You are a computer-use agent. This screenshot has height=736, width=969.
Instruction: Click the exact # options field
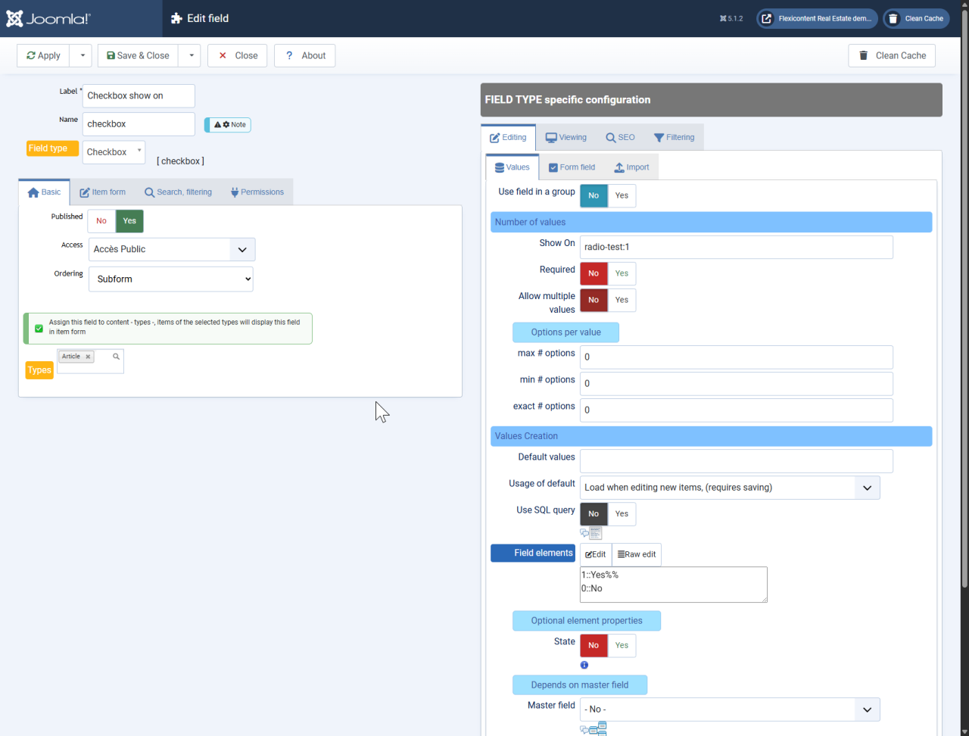coord(737,410)
